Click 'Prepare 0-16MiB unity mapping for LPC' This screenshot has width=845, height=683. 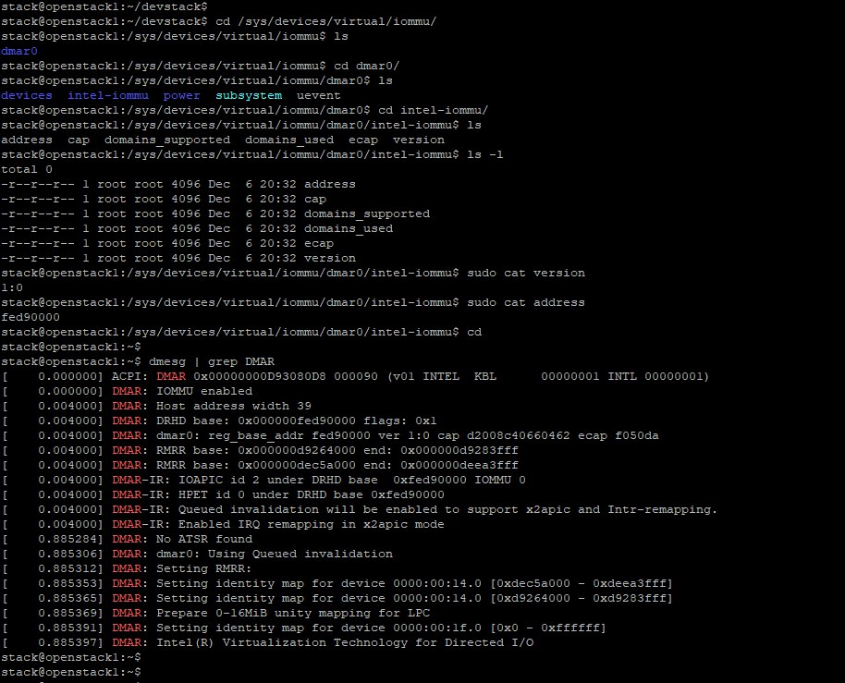click(293, 613)
